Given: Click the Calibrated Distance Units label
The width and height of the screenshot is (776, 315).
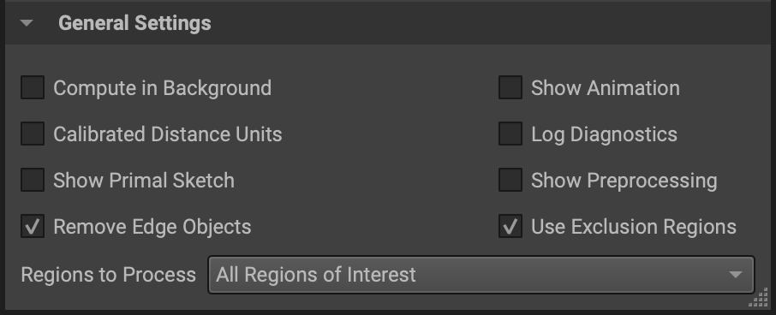Looking at the screenshot, I should pyautogui.click(x=168, y=134).
